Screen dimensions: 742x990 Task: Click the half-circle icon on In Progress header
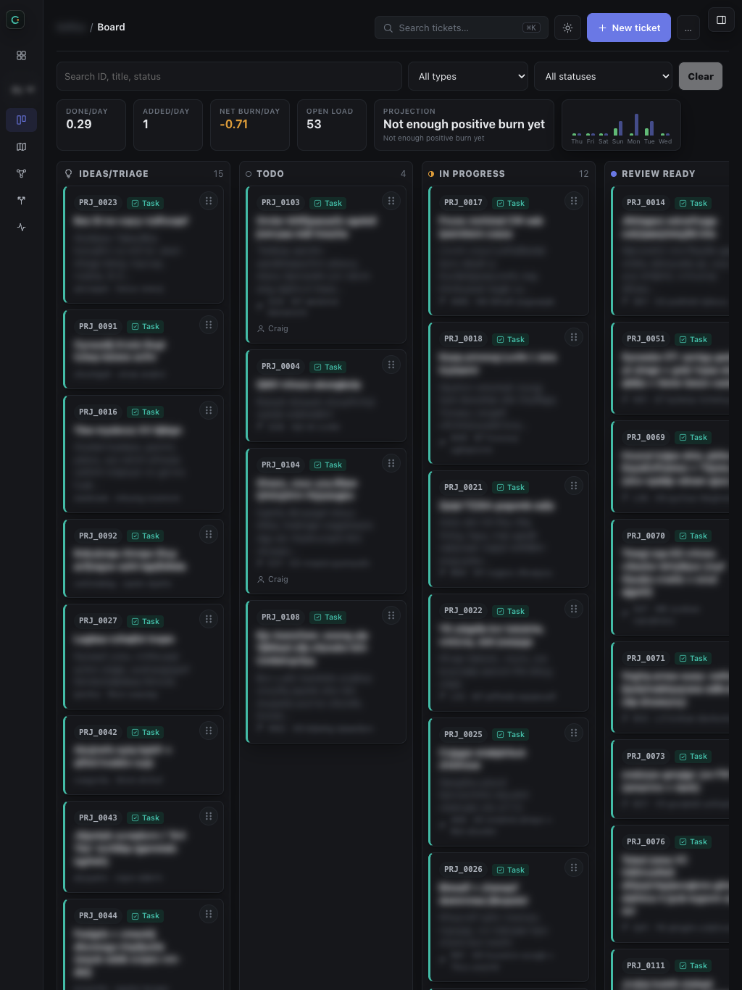pyautogui.click(x=431, y=174)
